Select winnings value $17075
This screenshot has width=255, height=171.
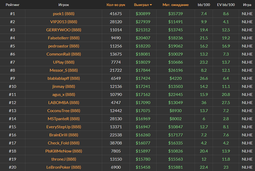[x=143, y=111]
